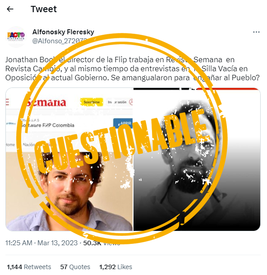The height and width of the screenshot is (275, 267).
Task: Open the Pacto Histórico profile avatar
Action: [x=16, y=37]
